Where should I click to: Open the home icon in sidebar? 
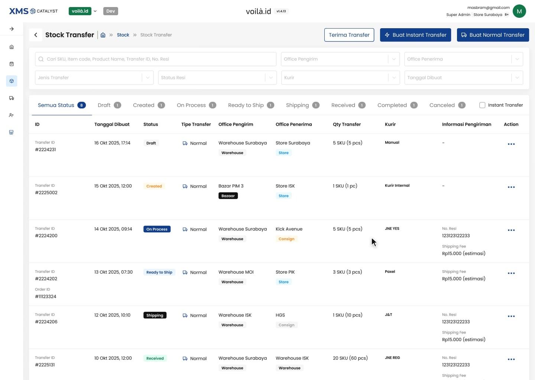12,47
